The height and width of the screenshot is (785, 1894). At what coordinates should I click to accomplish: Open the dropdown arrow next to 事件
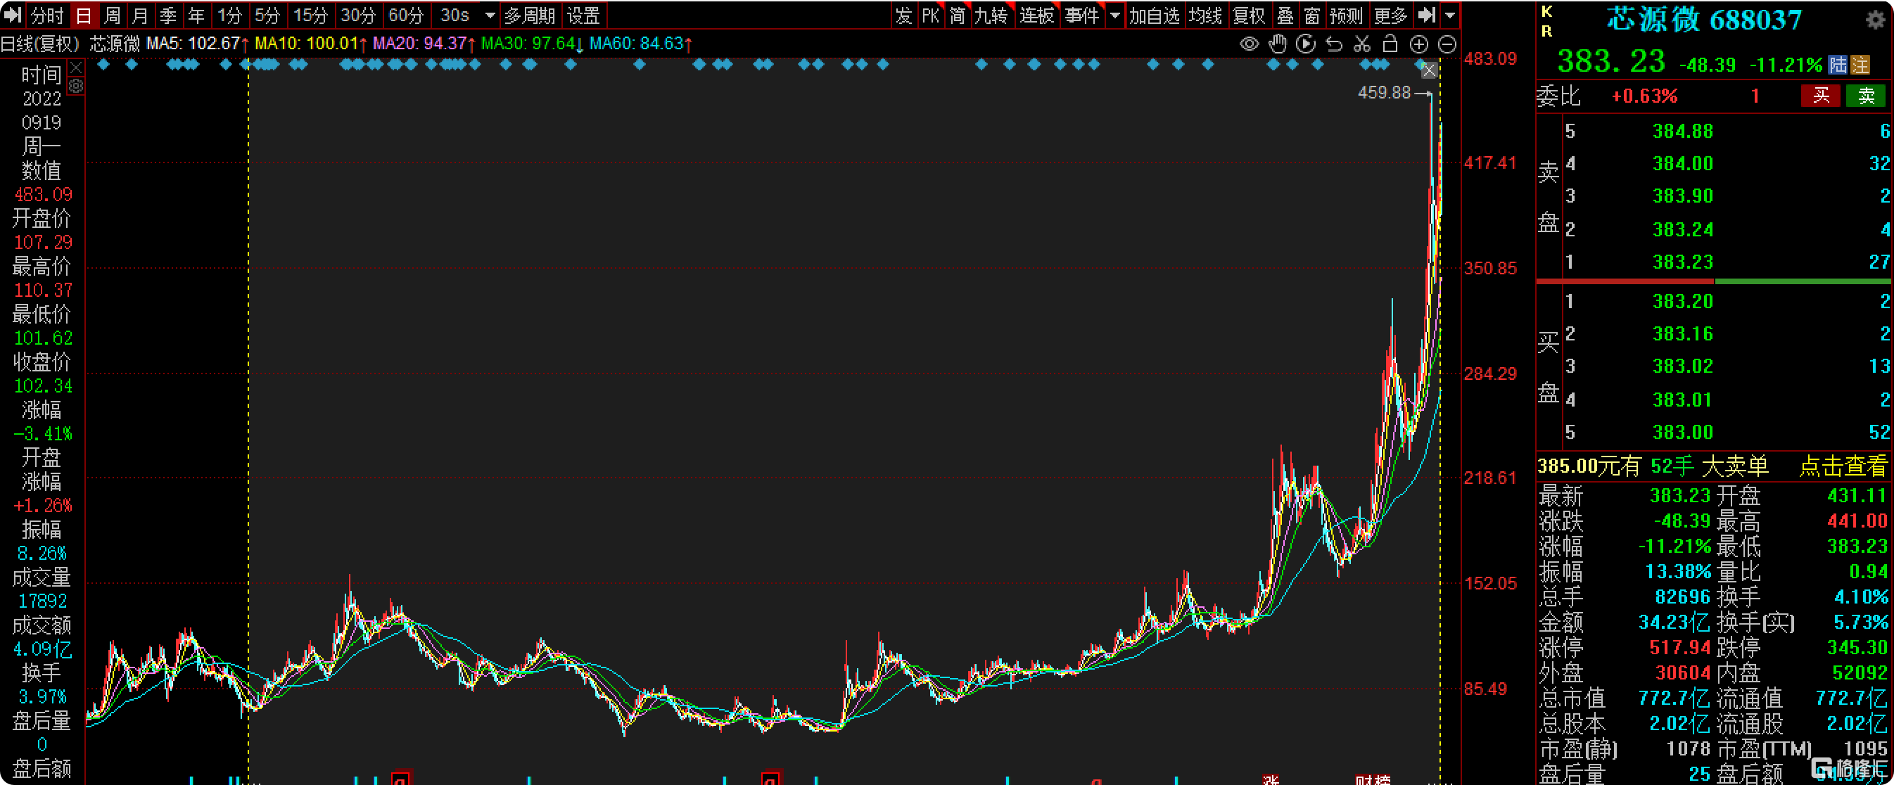[x=1114, y=15]
